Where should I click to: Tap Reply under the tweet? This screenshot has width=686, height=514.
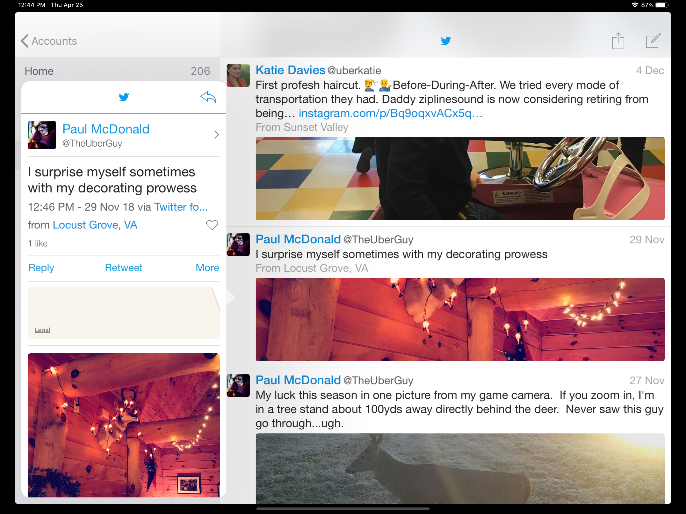point(41,268)
